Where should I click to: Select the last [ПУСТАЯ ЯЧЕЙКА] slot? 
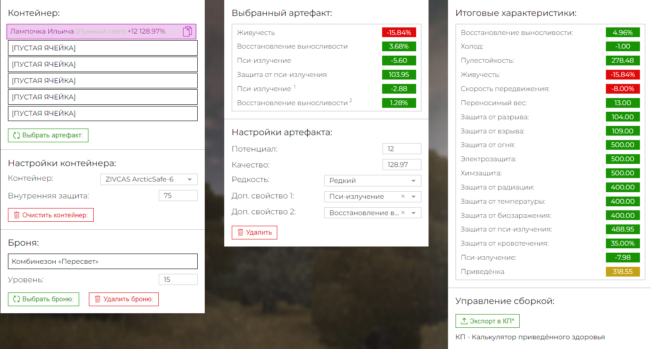pos(103,114)
